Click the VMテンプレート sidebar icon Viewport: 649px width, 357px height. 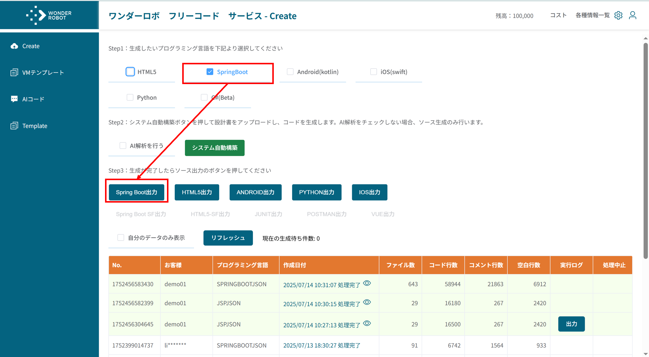click(14, 72)
